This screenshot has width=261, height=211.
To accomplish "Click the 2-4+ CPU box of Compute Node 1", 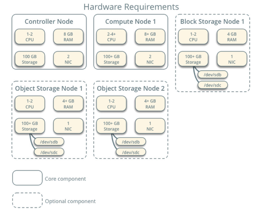I will click(x=111, y=36).
